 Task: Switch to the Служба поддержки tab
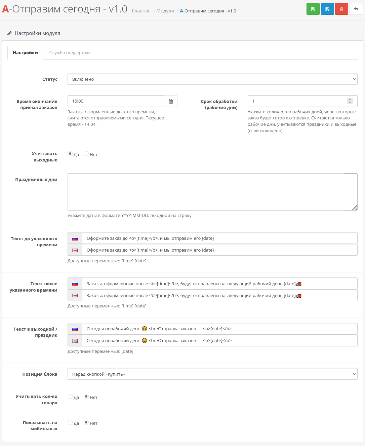[70, 53]
